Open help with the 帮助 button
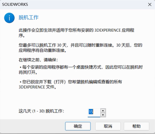This screenshot has width=155, height=134. [136, 126]
